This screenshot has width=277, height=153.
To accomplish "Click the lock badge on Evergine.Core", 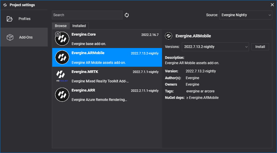I will tap(57, 34).
